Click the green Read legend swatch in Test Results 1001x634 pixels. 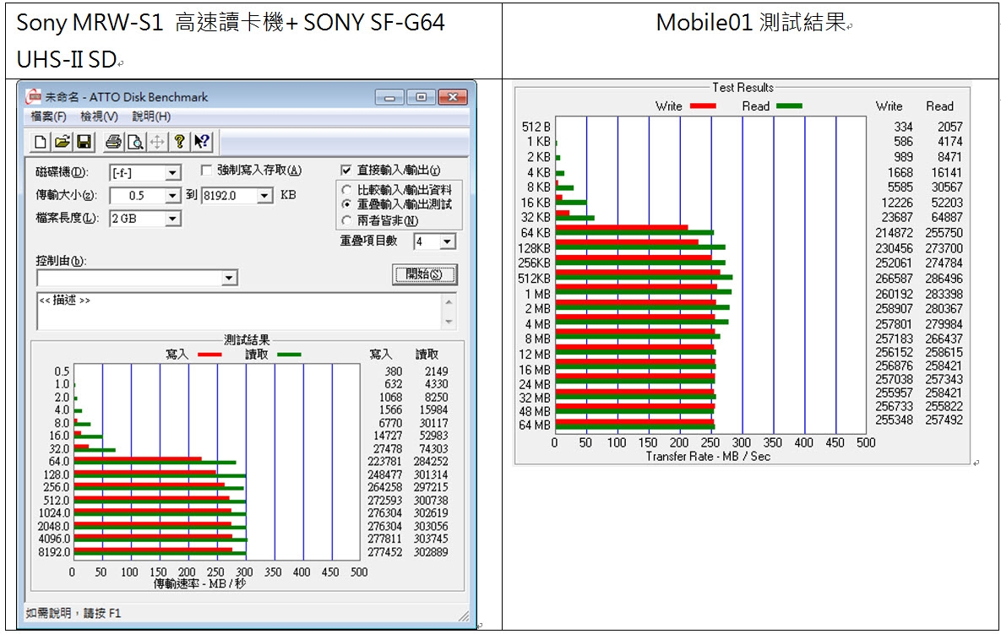tap(789, 106)
